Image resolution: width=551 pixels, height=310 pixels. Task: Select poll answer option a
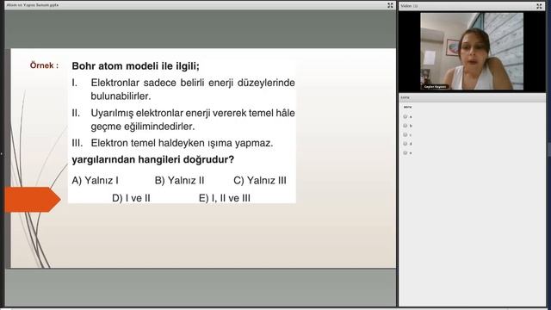coord(406,116)
